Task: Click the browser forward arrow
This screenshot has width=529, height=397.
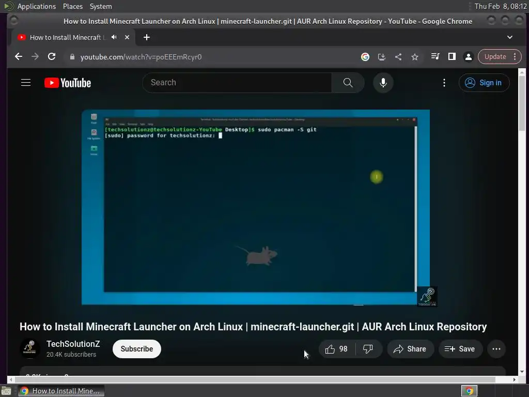Action: click(35, 57)
